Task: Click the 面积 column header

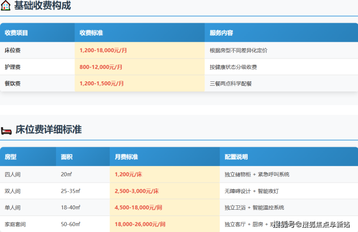Action: [67, 157]
